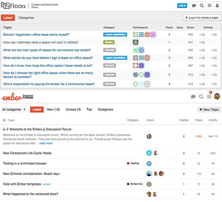Select Latest tab in Ember forum
222x202 pixels.
[x=37, y=109]
